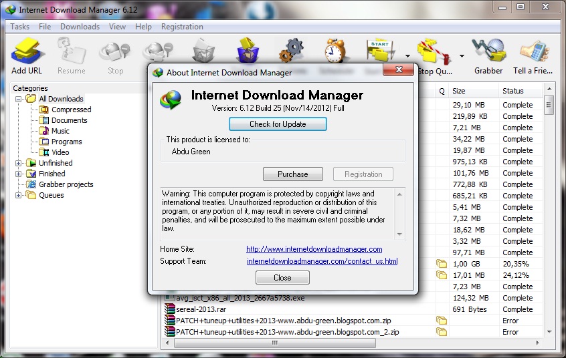This screenshot has height=358, width=566.
Task: Open the Scheduler alarm clock icon
Action: (335, 51)
